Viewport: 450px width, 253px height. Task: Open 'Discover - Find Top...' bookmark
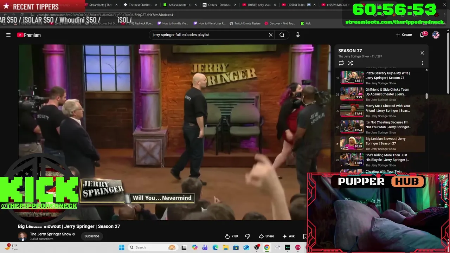pos(280,24)
